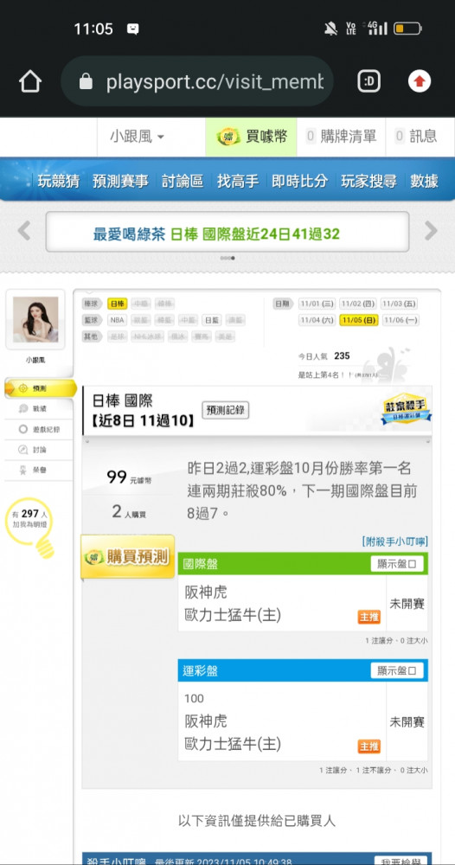Toggle 顯示盤口 in the 國際盤 header
455x865 pixels.
point(396,564)
